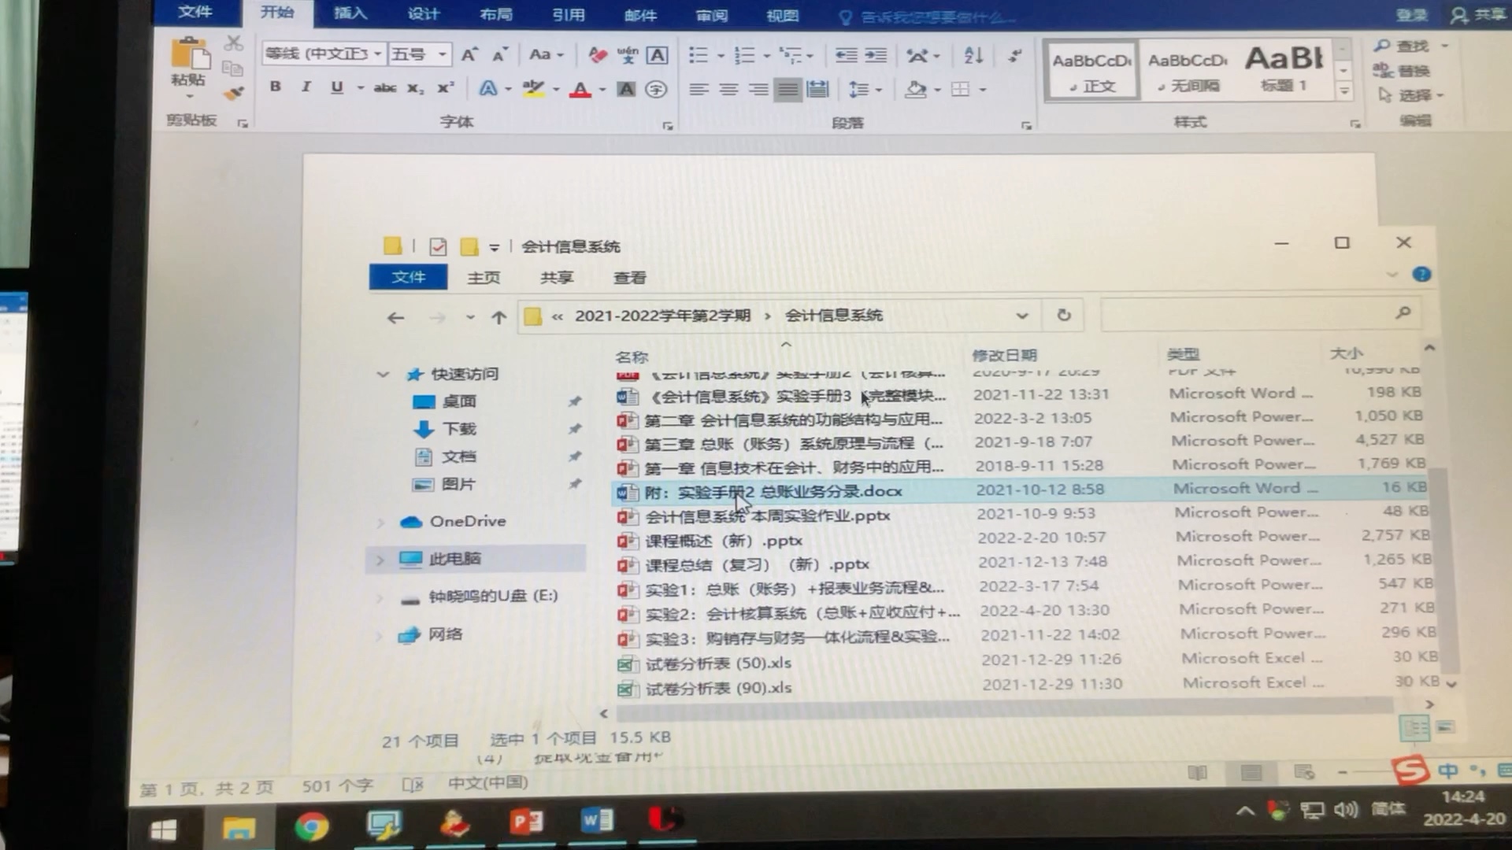Click 查找 Find in editing group

[1402, 46]
